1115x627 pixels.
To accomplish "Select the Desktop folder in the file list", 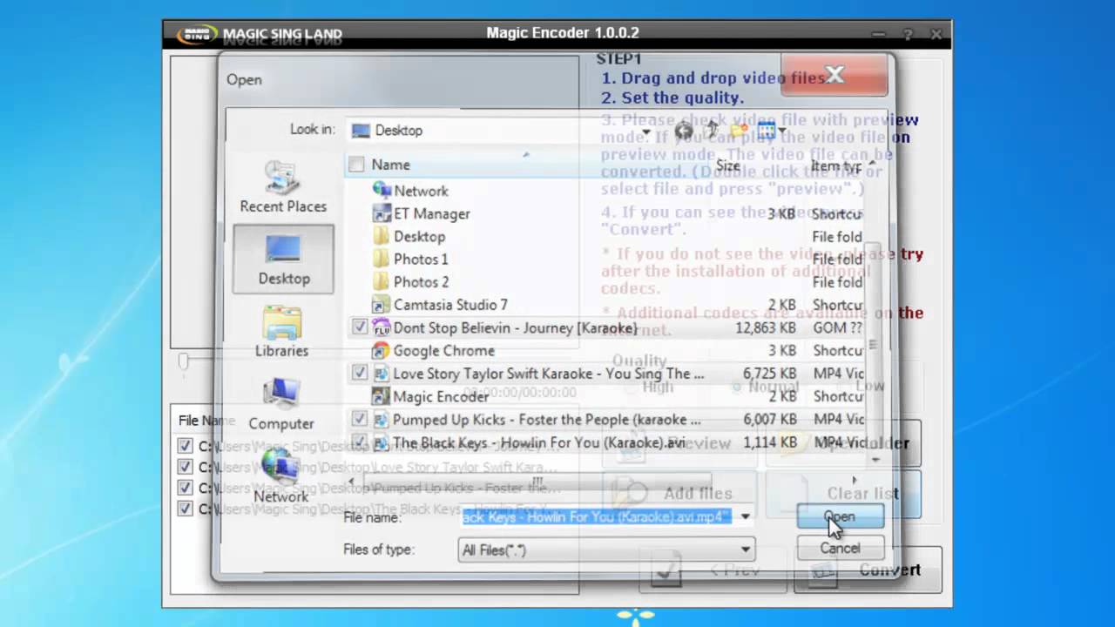I will click(419, 236).
